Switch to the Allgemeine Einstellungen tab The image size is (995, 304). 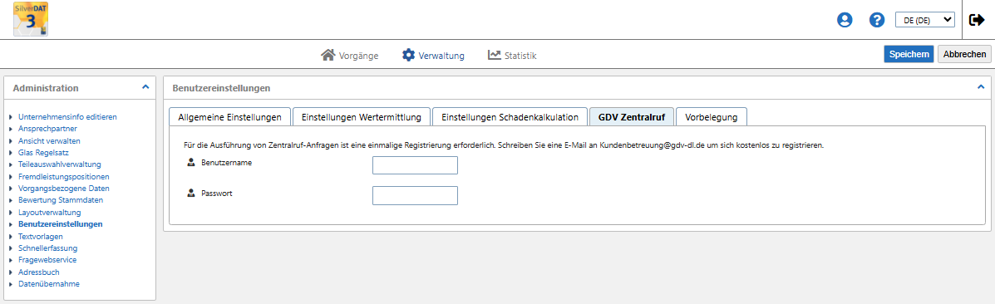pyautogui.click(x=229, y=117)
